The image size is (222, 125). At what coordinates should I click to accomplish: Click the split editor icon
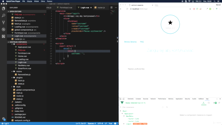pyautogui.click(x=111, y=8)
